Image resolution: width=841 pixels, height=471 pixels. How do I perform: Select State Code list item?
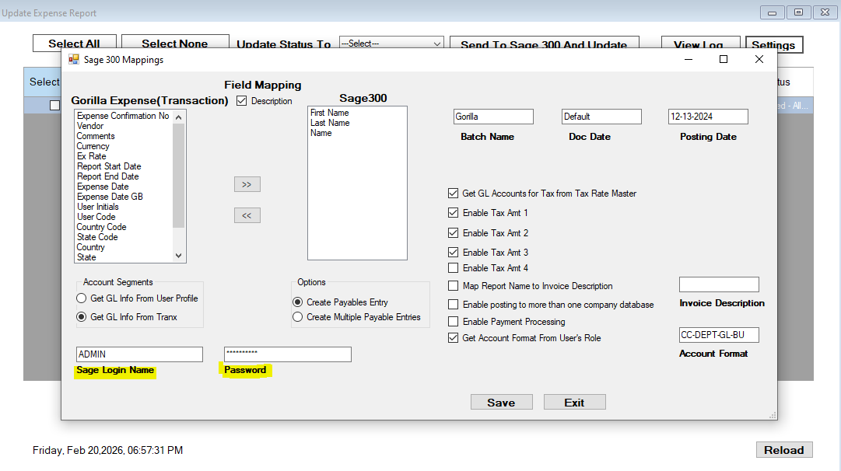click(x=97, y=237)
